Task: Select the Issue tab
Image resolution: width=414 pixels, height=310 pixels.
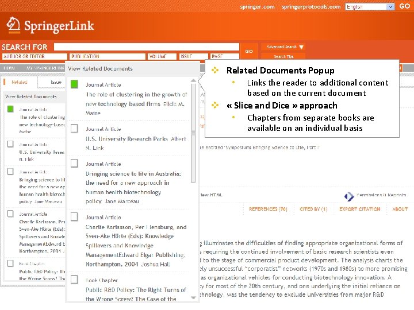Action: [56, 82]
